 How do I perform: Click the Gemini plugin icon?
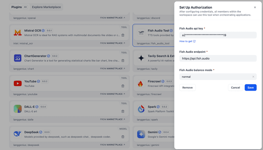[141, 134]
